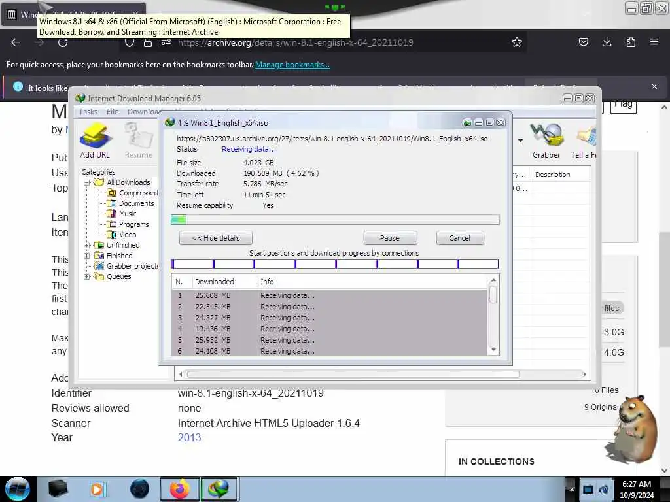Click the connections list scrollbar down arrow
670x502 pixels.
pos(493,350)
